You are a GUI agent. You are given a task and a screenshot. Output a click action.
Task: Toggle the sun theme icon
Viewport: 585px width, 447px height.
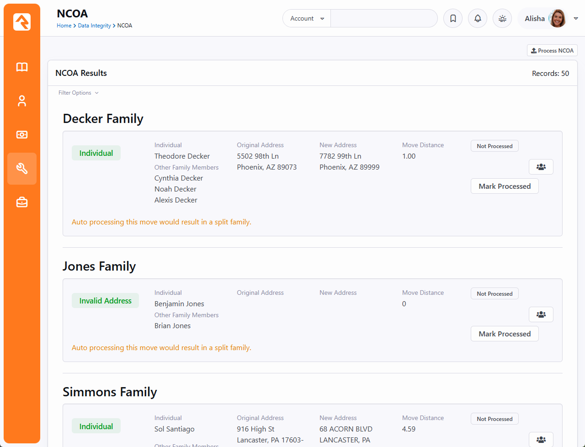pos(502,19)
